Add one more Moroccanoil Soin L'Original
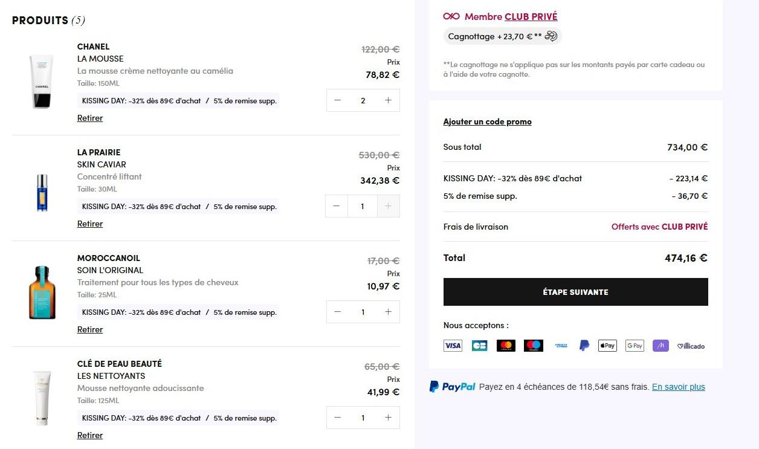The width and height of the screenshot is (759, 449). (388, 312)
